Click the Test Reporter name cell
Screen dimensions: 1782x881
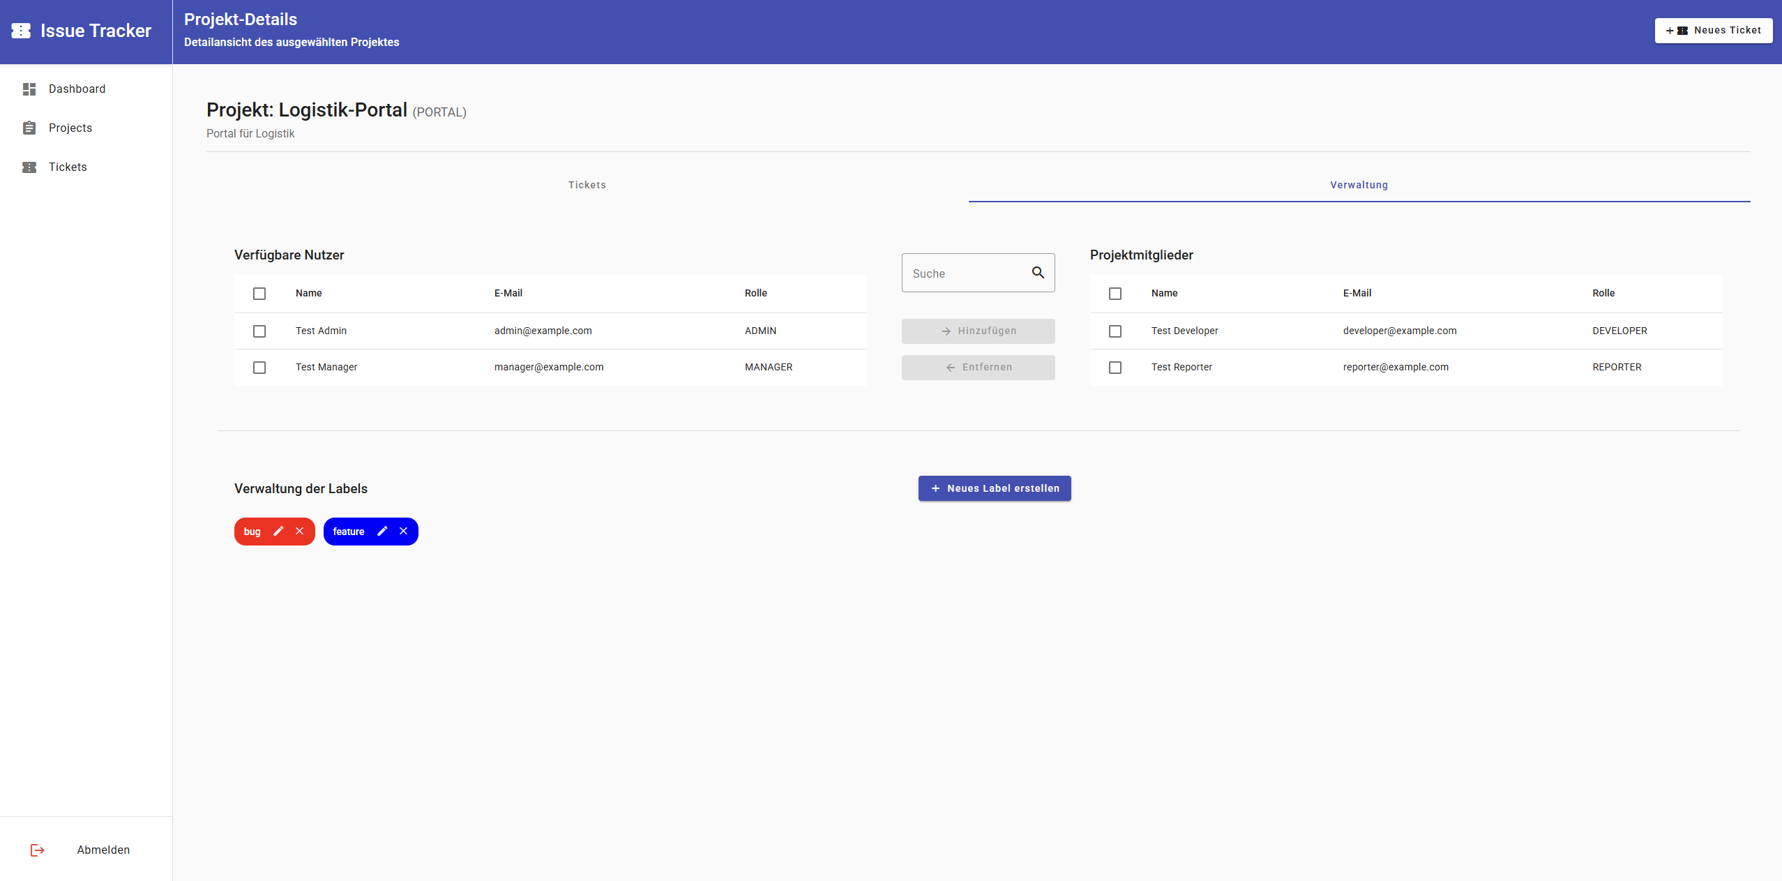(x=1181, y=368)
